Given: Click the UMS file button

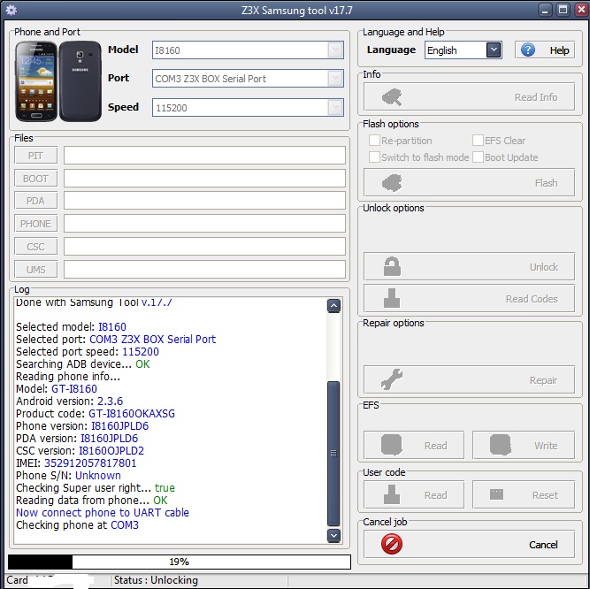Looking at the screenshot, I should (x=35, y=270).
